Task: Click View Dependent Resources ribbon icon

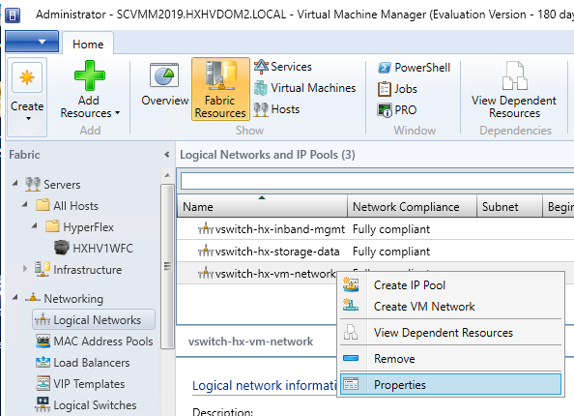Action: [x=514, y=75]
